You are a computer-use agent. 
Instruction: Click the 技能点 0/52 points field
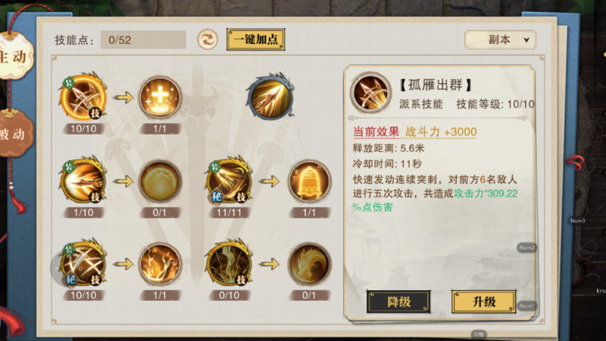[x=143, y=40]
